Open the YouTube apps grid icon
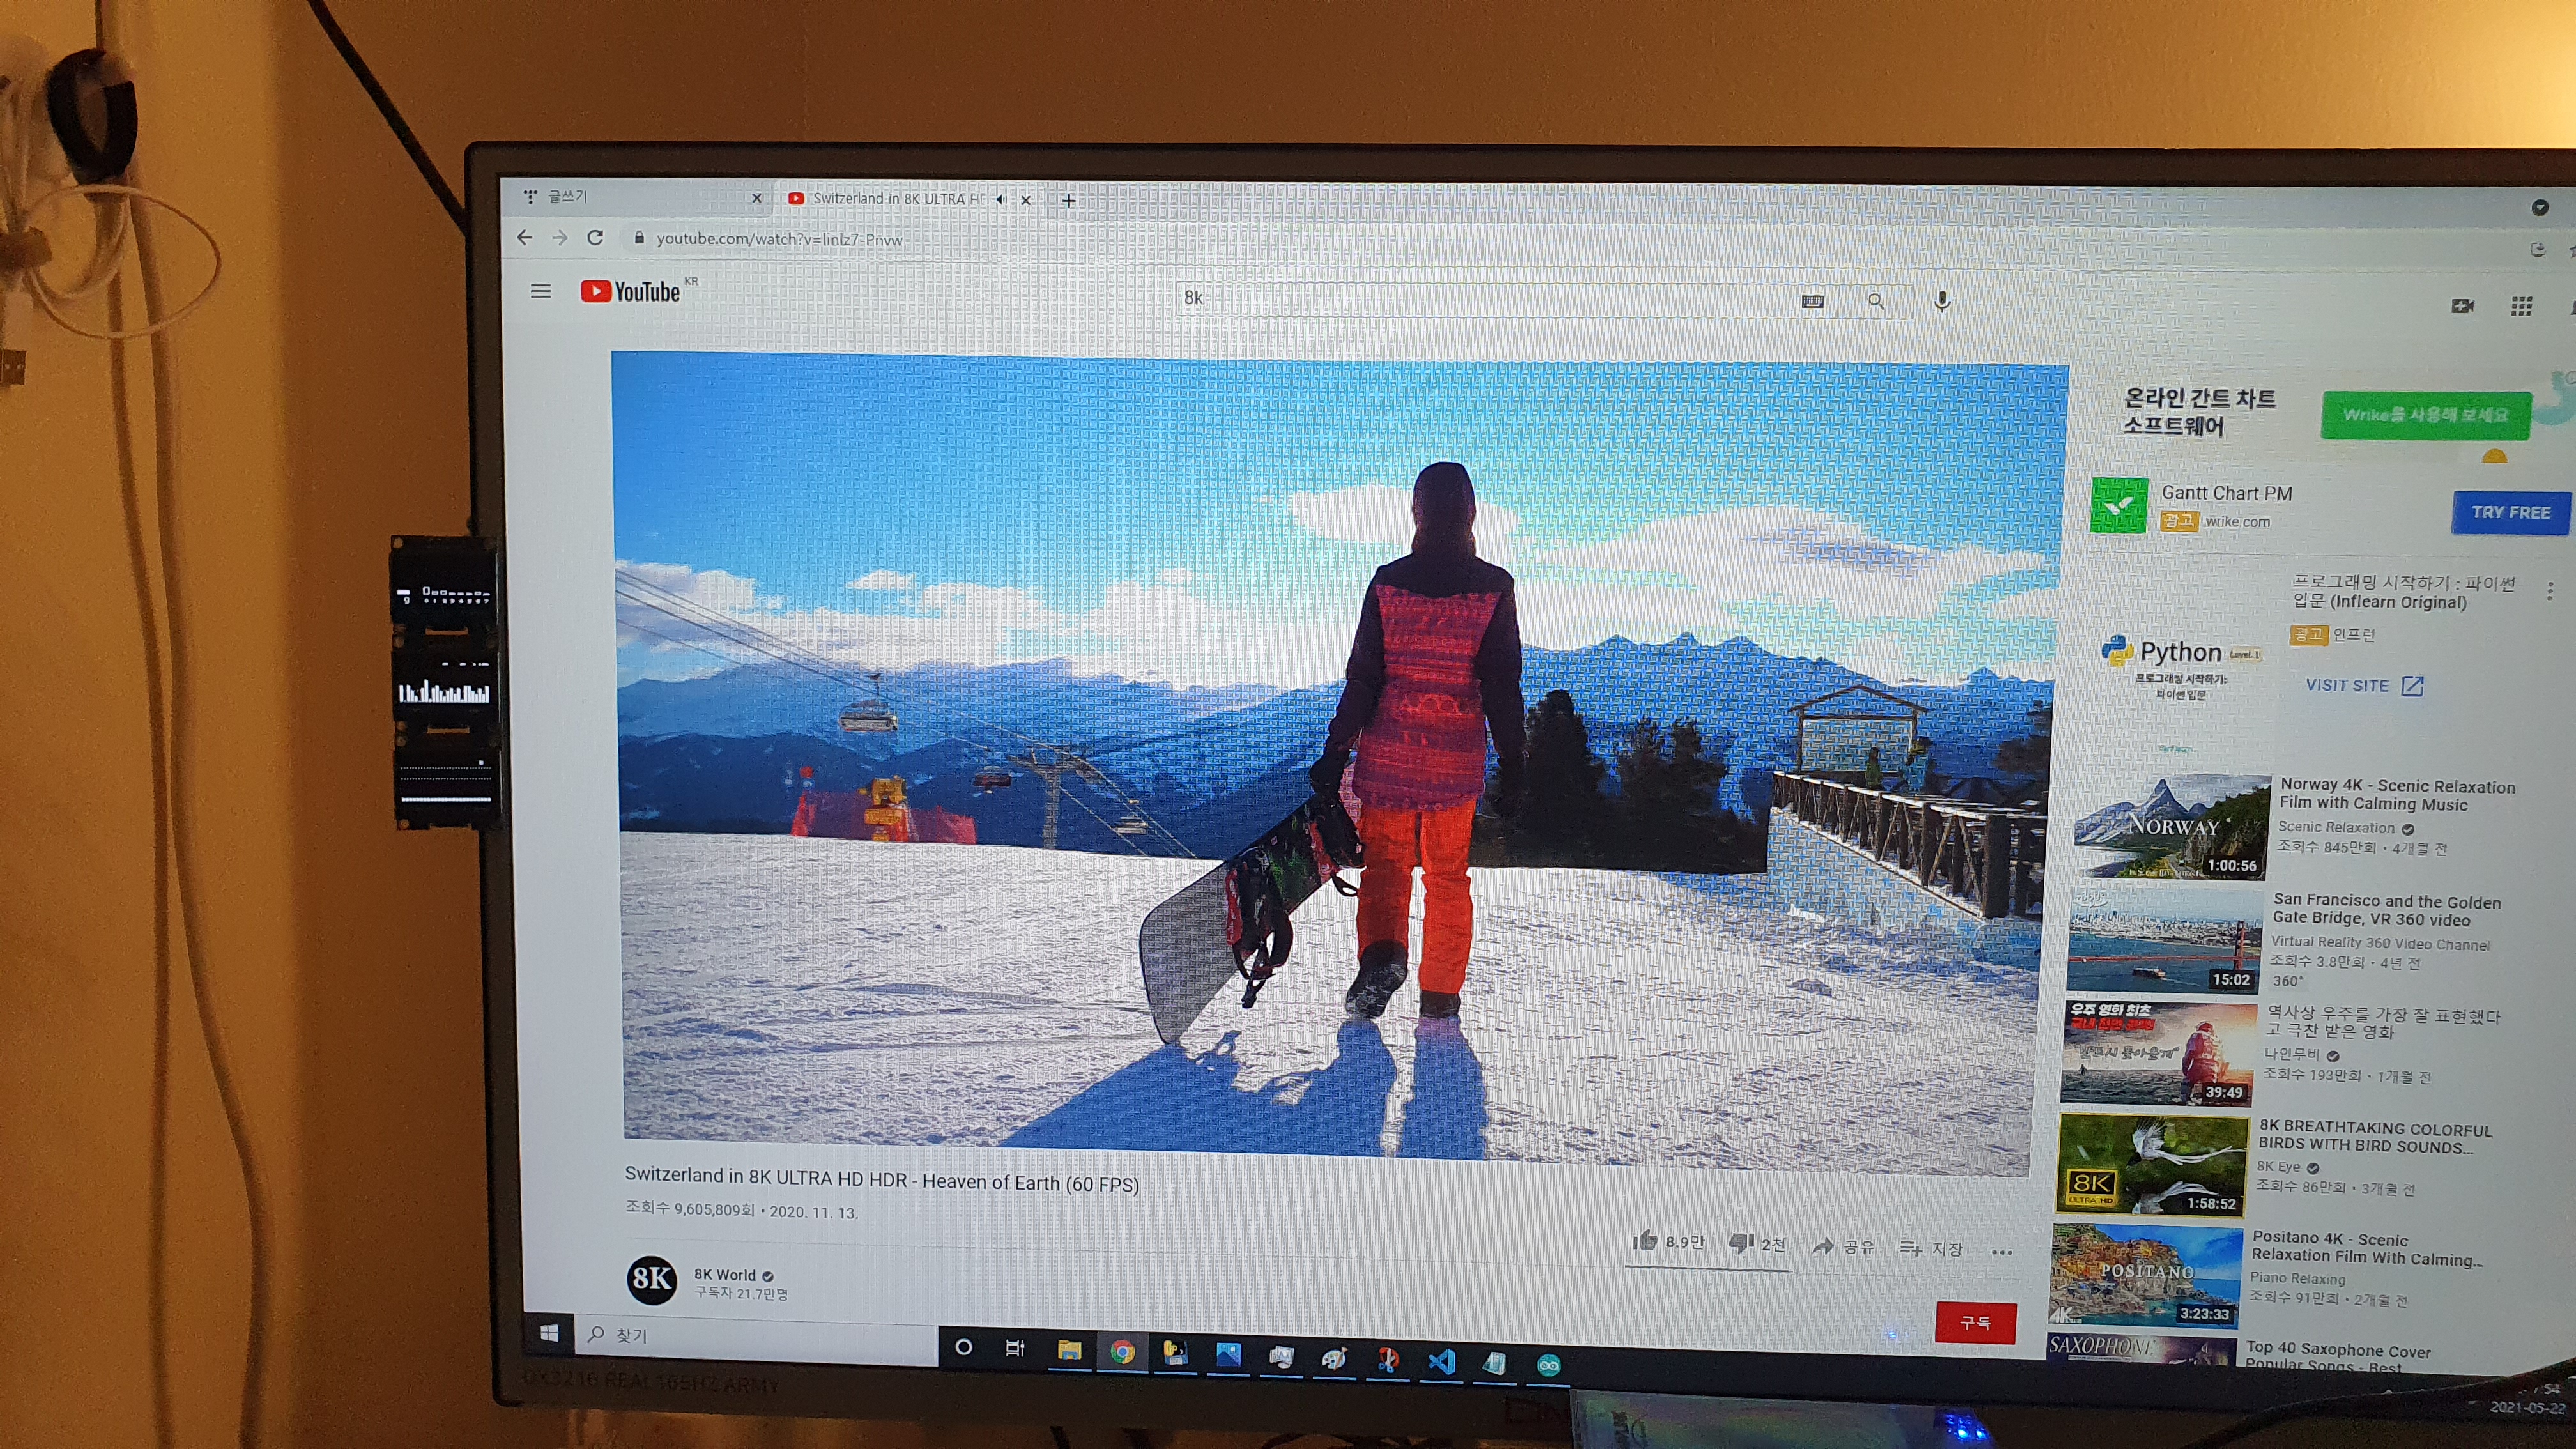This screenshot has height=1449, width=2576. click(x=2521, y=306)
